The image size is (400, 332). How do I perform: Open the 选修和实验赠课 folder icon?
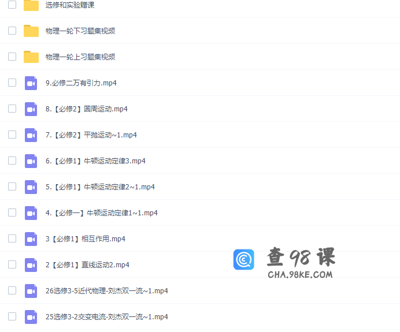31,5
